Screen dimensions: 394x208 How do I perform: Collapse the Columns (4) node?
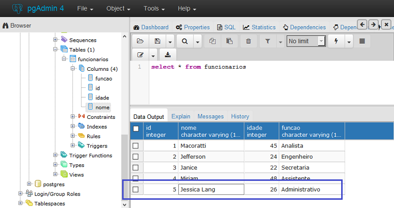tap(73, 68)
